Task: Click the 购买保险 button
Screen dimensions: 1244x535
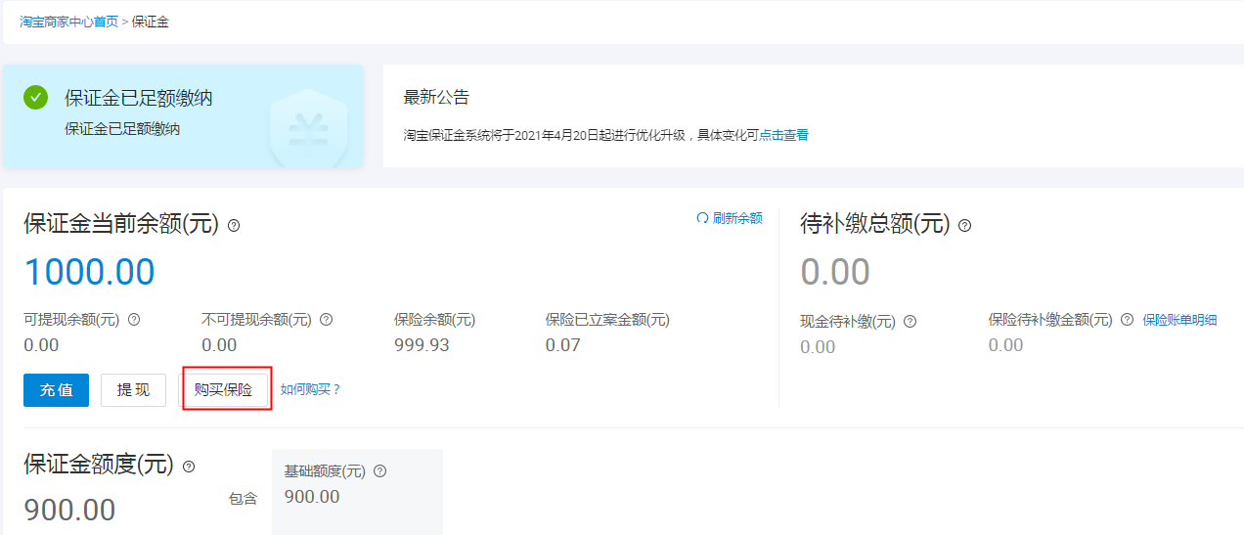Action: point(224,390)
